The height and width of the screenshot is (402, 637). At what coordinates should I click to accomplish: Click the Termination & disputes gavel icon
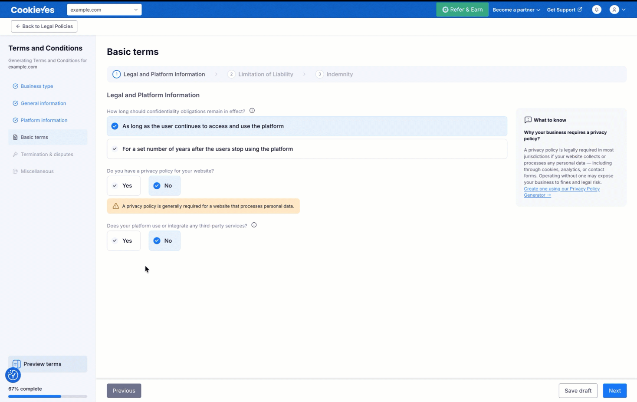coord(15,154)
